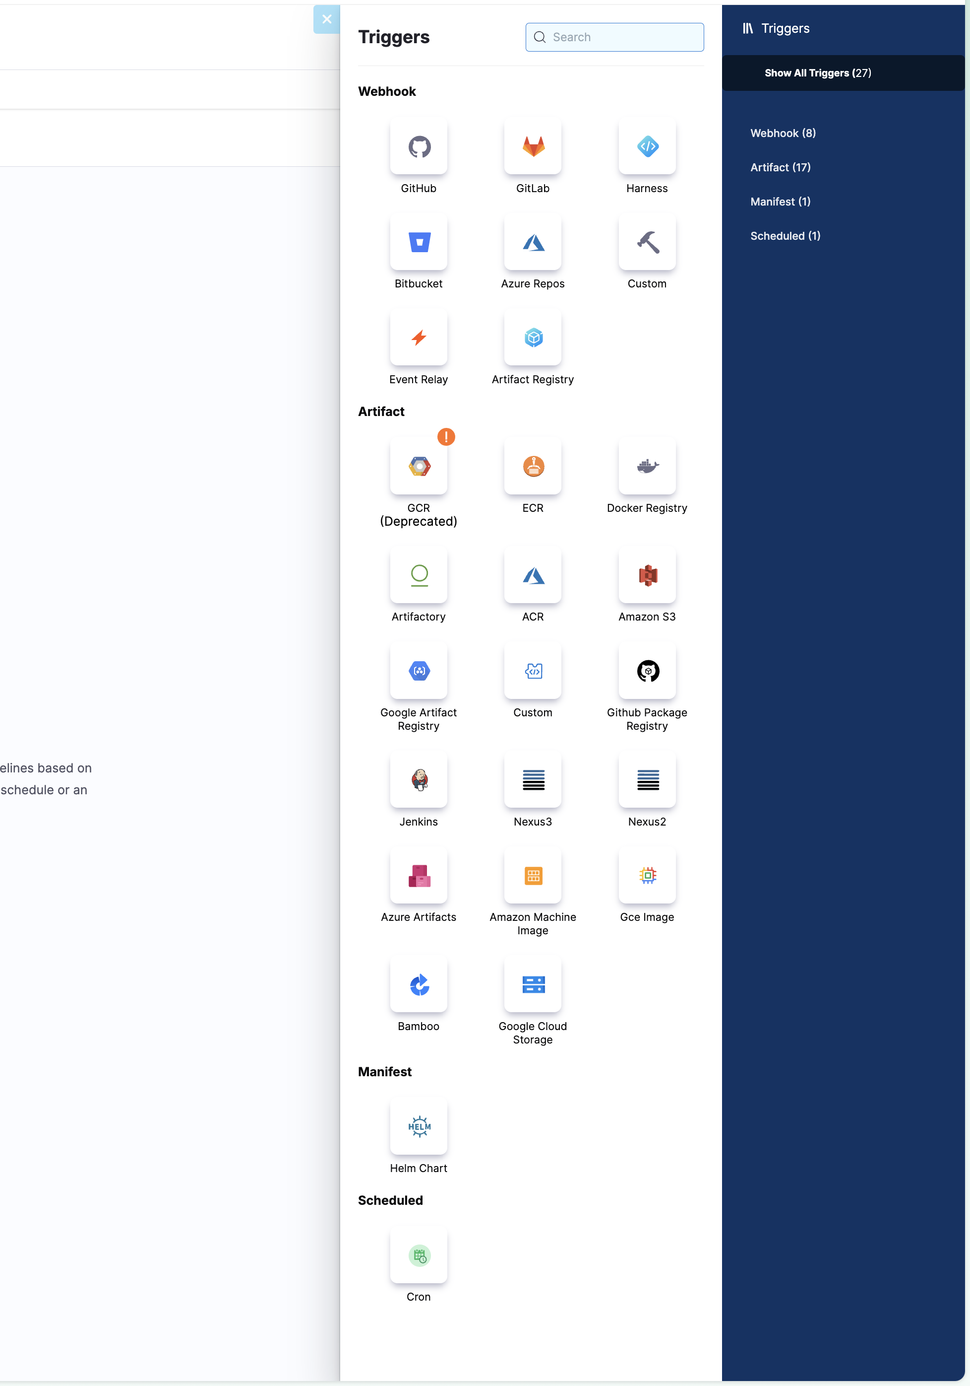970x1386 pixels.
Task: Choose the ECR artifact trigger
Action: click(533, 466)
